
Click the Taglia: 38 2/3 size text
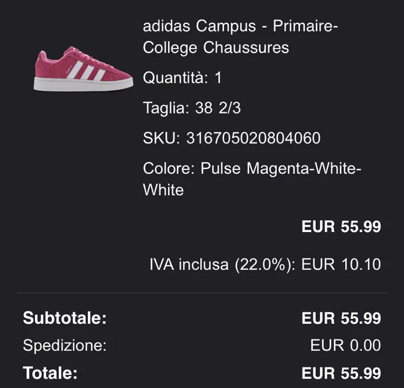click(x=192, y=108)
